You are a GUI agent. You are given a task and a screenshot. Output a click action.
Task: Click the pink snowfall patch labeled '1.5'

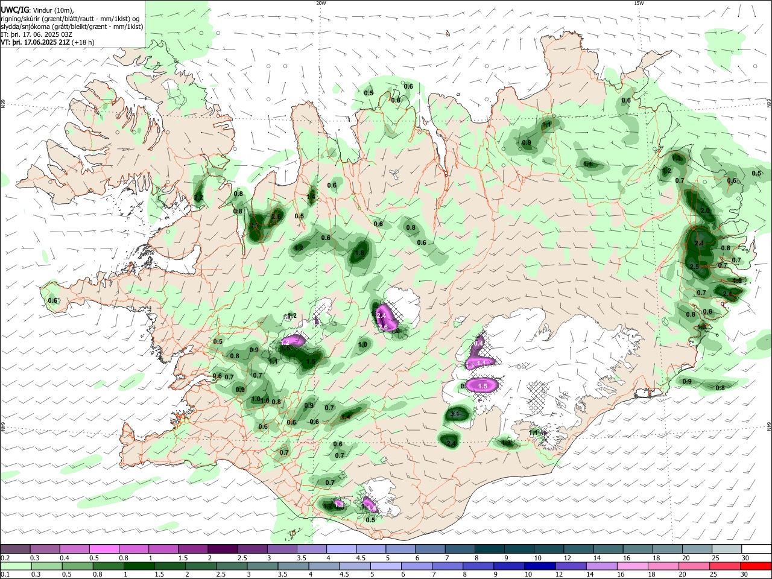pyautogui.click(x=482, y=385)
